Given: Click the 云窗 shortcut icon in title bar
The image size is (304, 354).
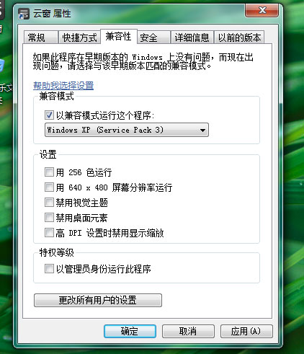Looking at the screenshot, I should (24, 14).
